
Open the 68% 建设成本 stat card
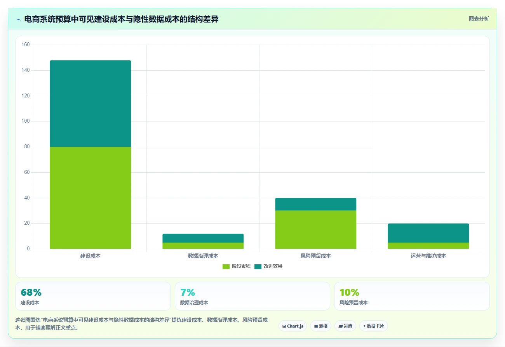coord(93,296)
